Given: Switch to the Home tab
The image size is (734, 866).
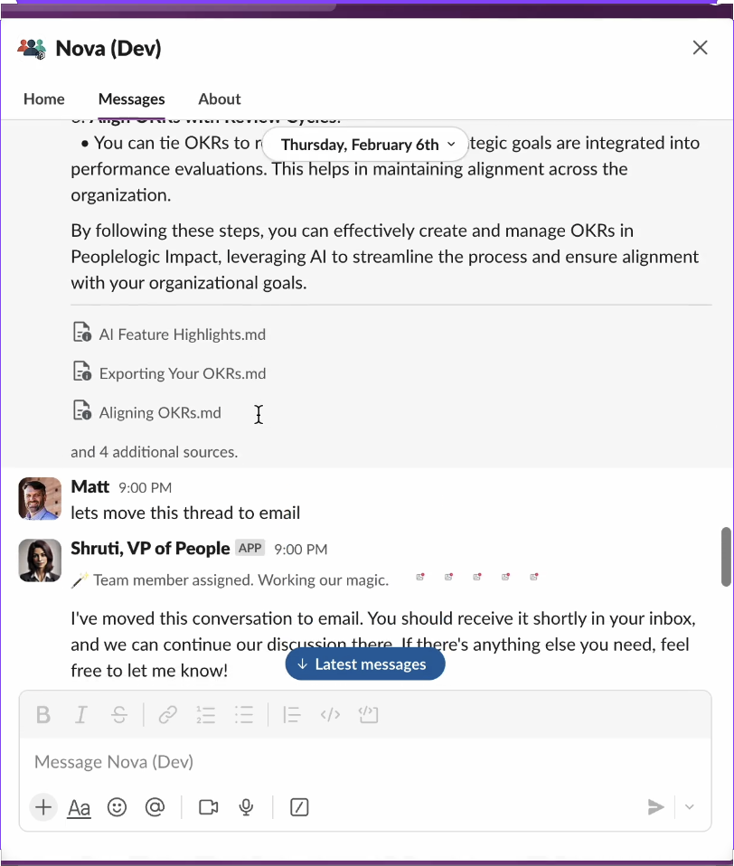Looking at the screenshot, I should tap(44, 99).
